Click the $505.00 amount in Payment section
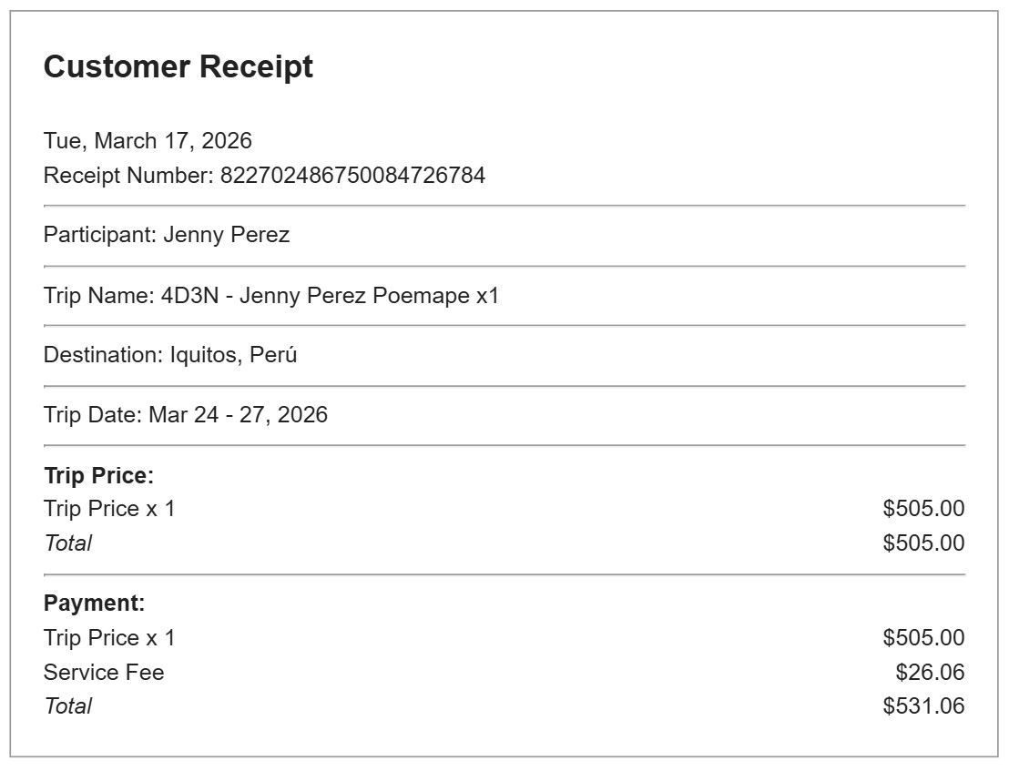1009x771 pixels. point(923,638)
